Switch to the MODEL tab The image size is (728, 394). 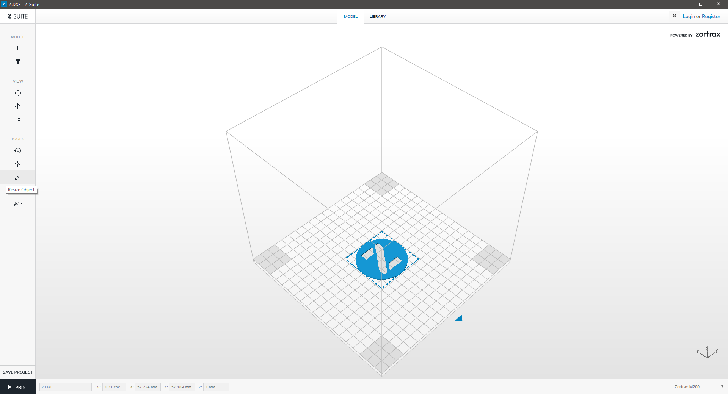tap(350, 17)
